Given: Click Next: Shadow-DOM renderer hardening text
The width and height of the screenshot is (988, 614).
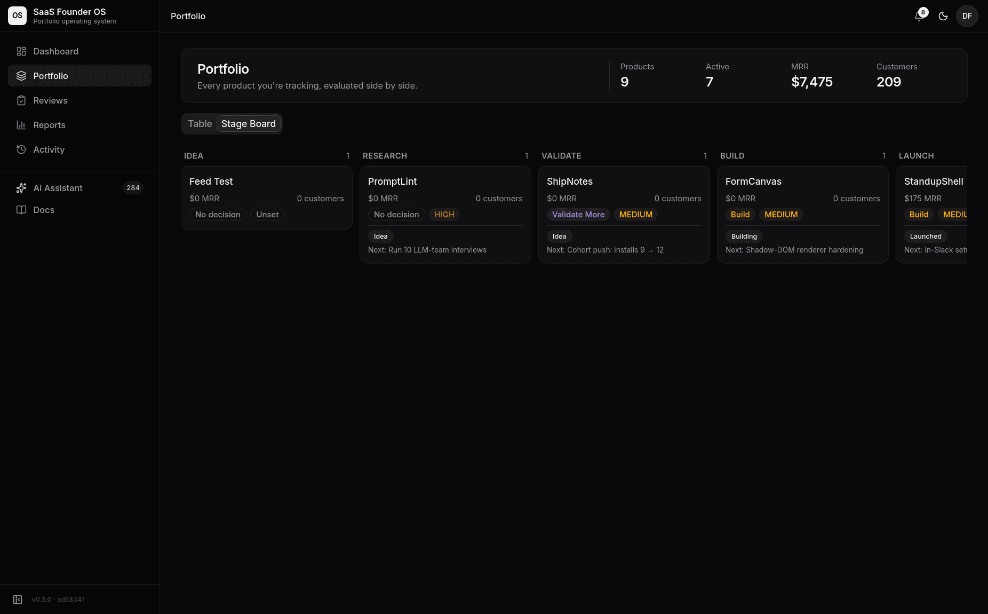Looking at the screenshot, I should click(x=794, y=250).
